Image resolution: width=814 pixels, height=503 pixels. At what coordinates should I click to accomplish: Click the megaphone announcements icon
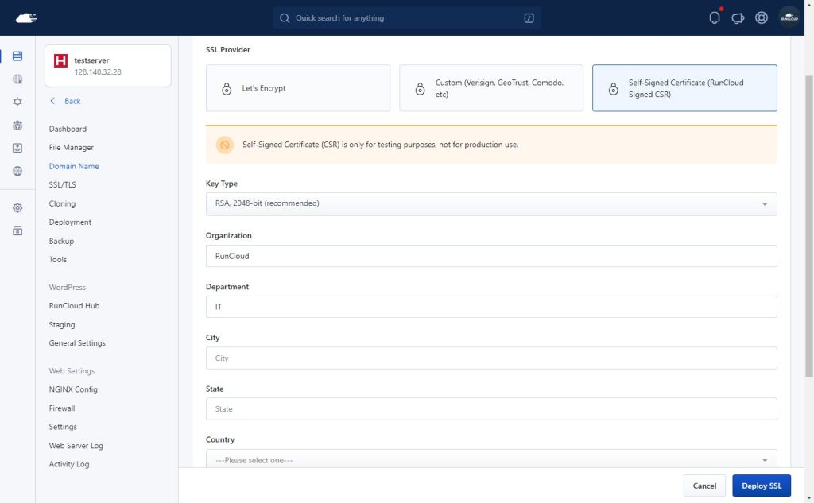(737, 17)
